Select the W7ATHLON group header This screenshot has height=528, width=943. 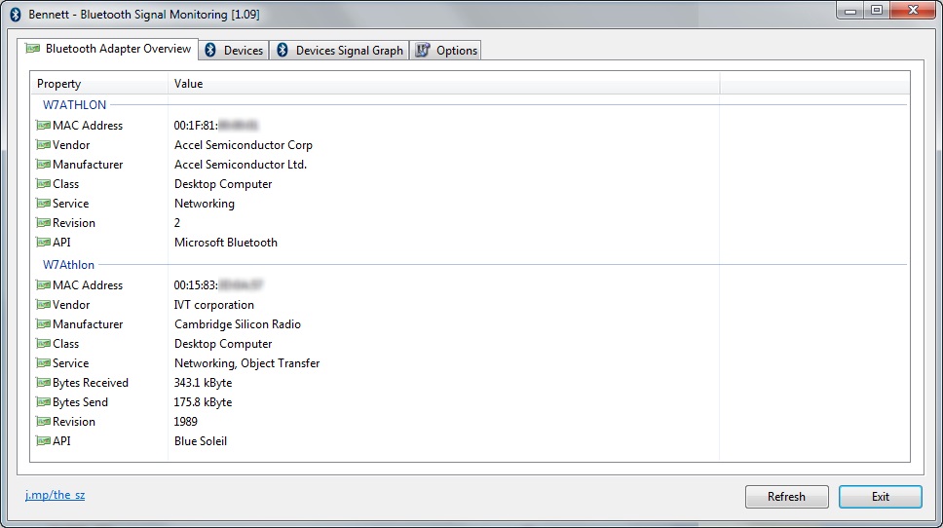pyautogui.click(x=74, y=104)
